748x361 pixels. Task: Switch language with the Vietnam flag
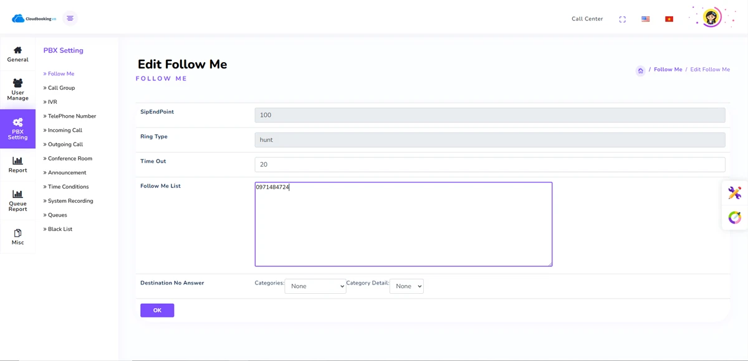coord(669,19)
